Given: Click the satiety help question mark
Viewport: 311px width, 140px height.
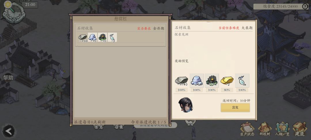Looking at the screenshot, I should pos(305,6).
